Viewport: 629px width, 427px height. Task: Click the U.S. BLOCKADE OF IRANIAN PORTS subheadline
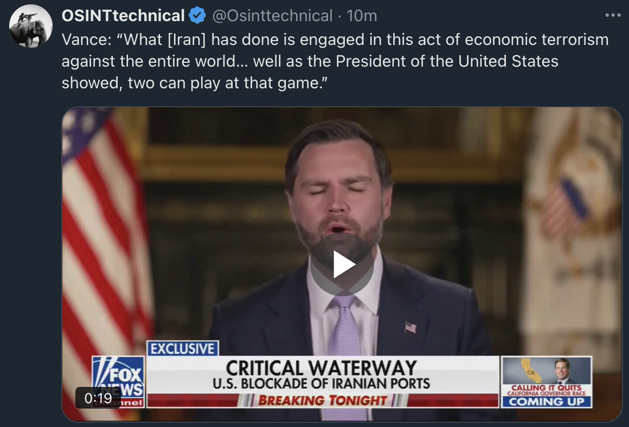pyautogui.click(x=322, y=384)
